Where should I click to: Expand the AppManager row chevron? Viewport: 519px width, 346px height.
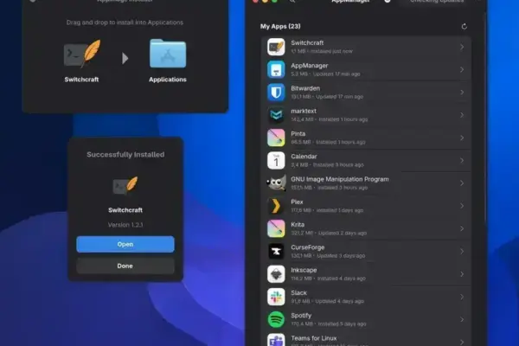coord(462,70)
